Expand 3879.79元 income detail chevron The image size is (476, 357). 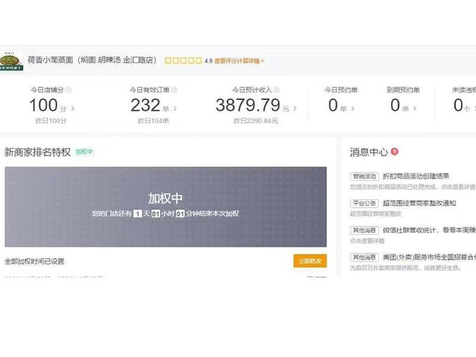coord(295,108)
